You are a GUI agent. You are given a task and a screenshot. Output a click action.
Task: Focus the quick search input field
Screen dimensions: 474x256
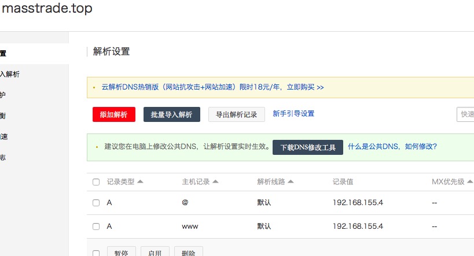pos(465,114)
